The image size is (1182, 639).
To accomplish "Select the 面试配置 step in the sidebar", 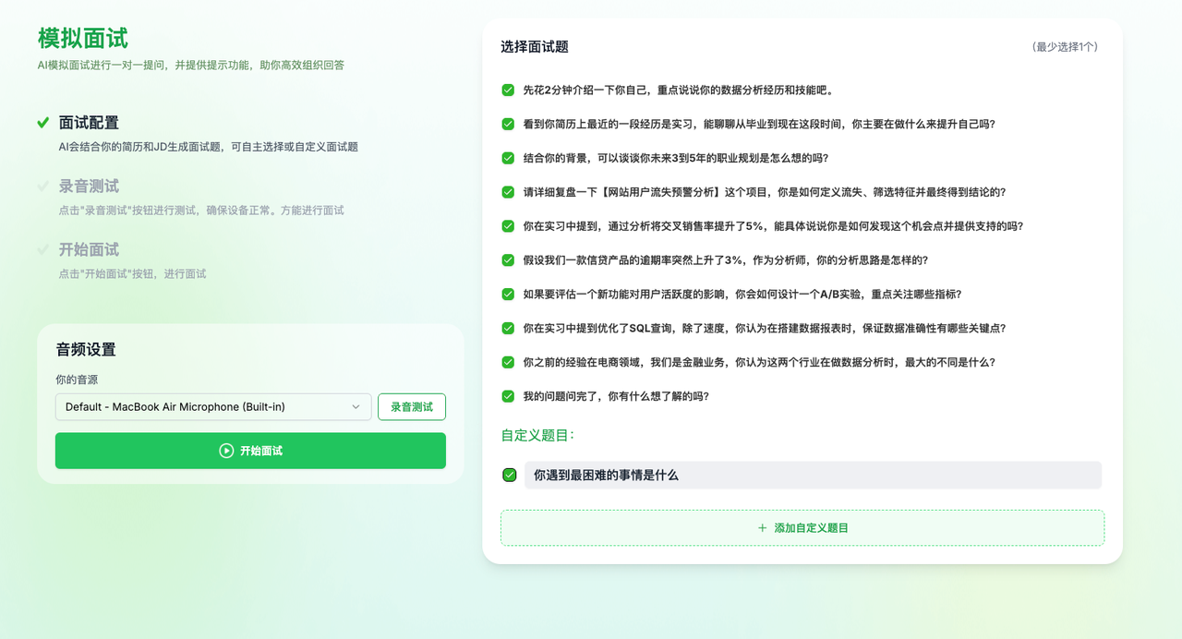I will (90, 122).
